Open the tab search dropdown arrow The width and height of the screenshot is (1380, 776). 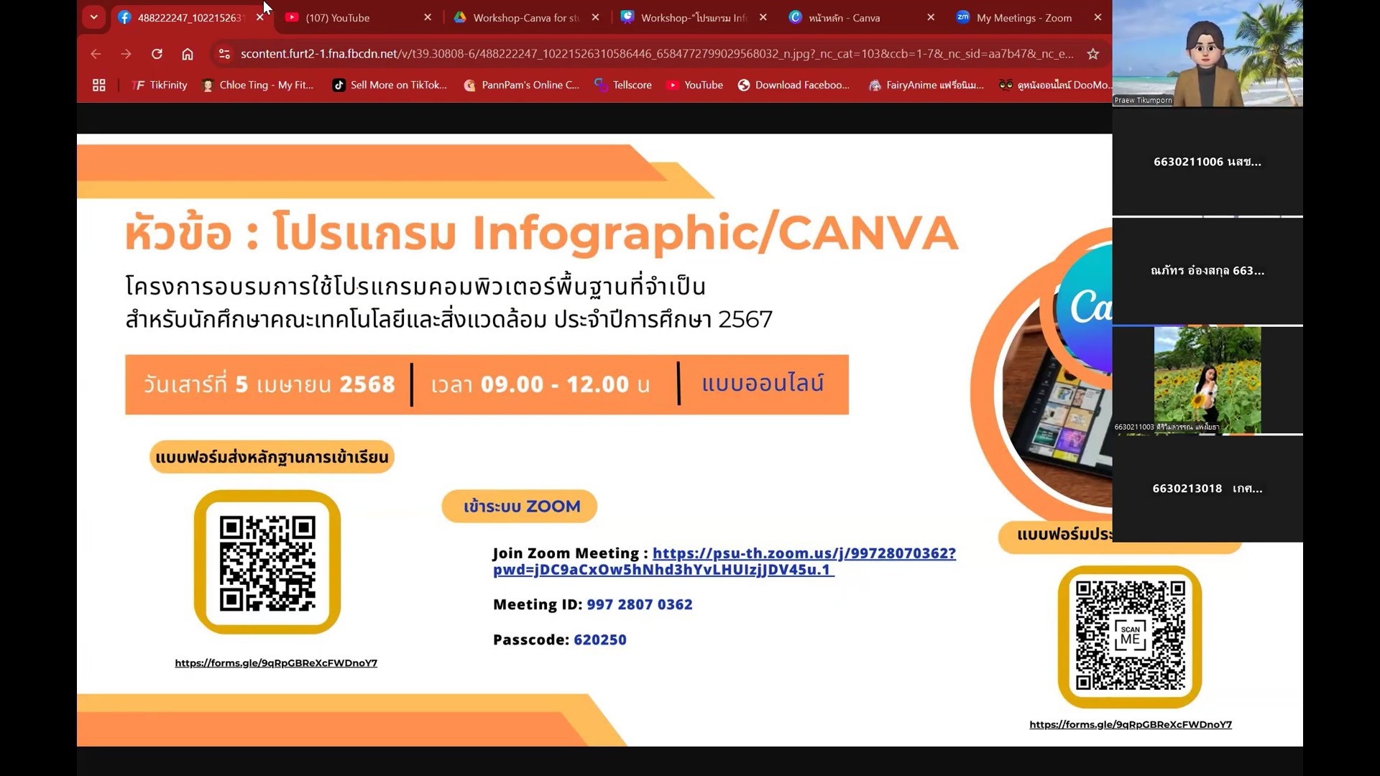[93, 17]
